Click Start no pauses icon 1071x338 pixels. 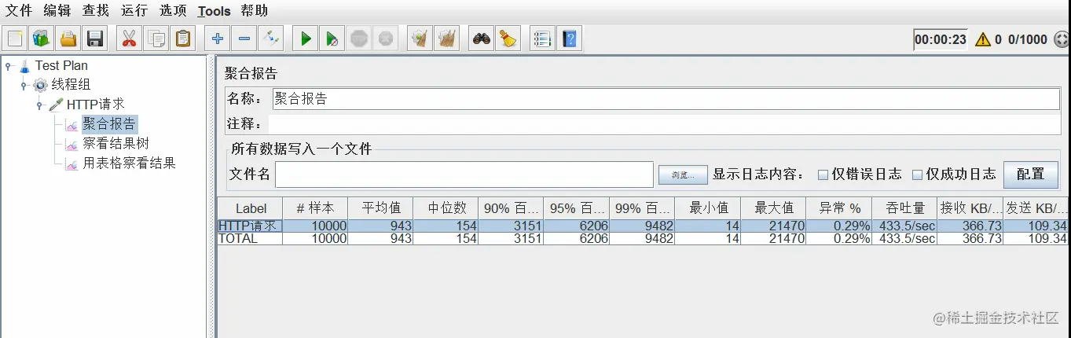tap(332, 38)
